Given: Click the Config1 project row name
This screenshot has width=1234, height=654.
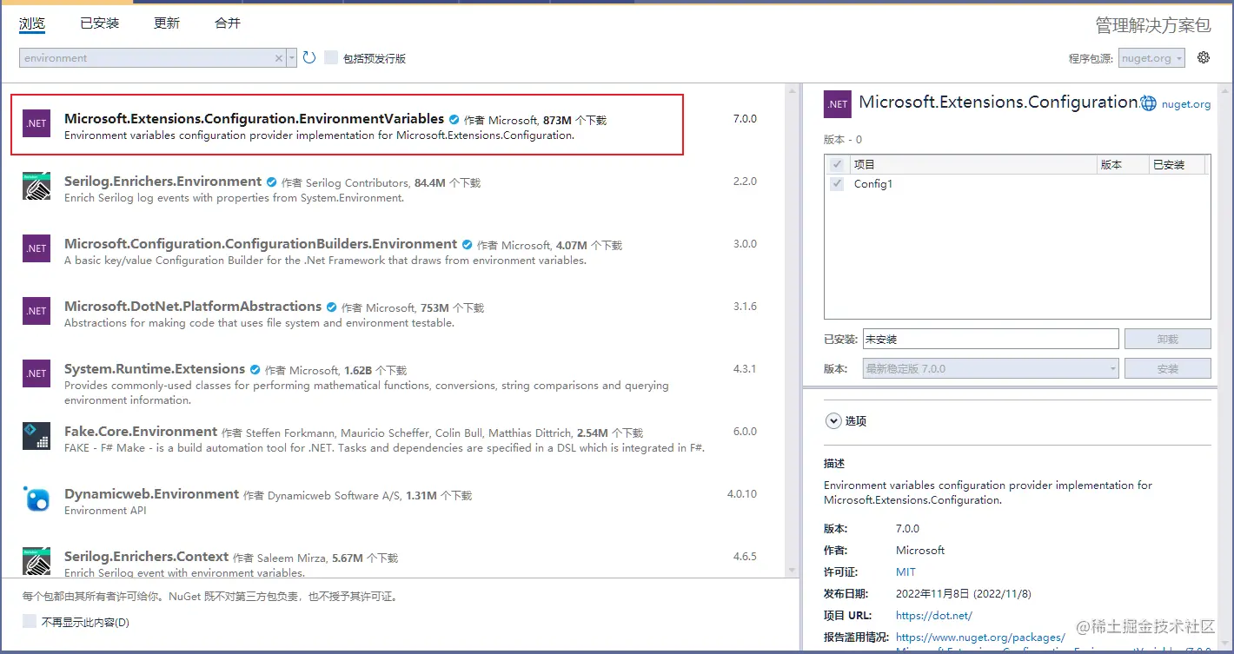Looking at the screenshot, I should pyautogui.click(x=872, y=184).
